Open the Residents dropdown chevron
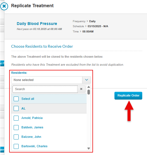147x155 pixels. 87,80
